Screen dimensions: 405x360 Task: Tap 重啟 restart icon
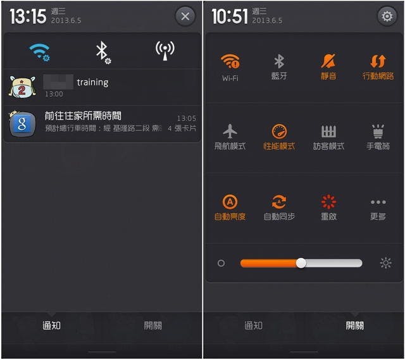coord(328,208)
